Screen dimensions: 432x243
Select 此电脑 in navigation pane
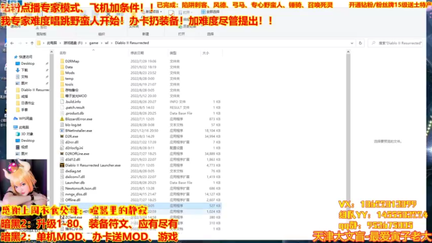pos(24,127)
